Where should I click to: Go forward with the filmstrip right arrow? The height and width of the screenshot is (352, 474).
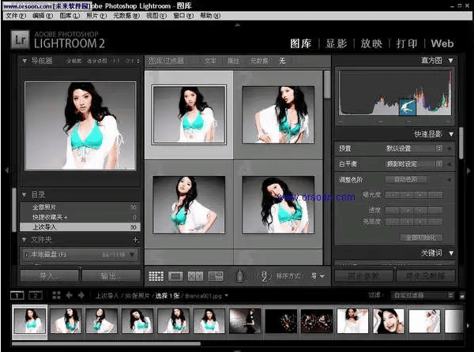81,295
